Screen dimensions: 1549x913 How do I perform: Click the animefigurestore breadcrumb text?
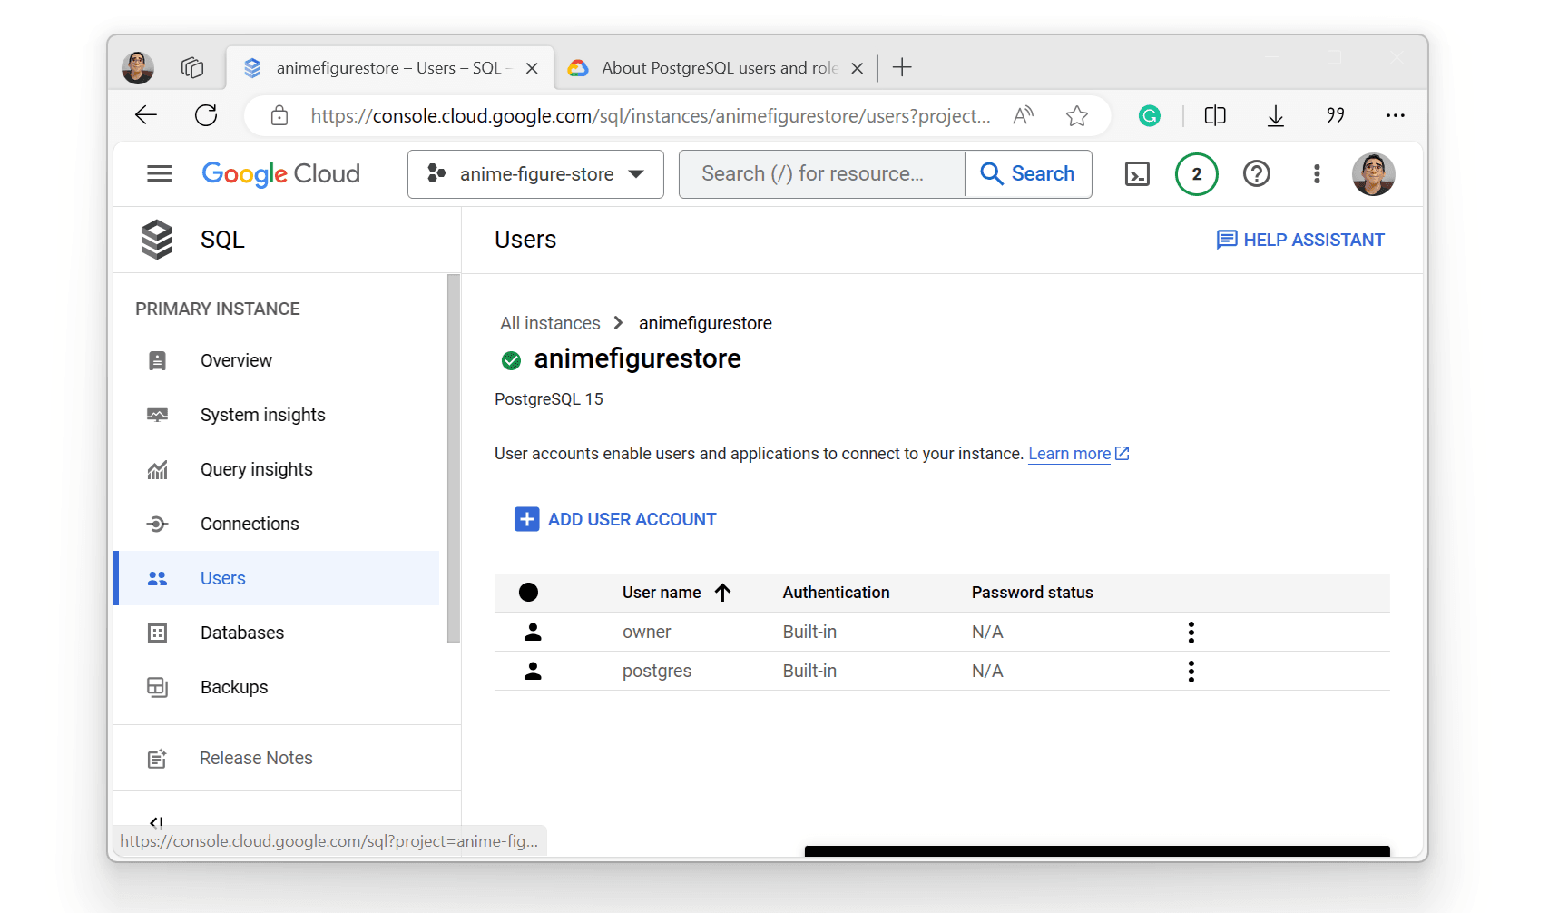click(x=705, y=323)
